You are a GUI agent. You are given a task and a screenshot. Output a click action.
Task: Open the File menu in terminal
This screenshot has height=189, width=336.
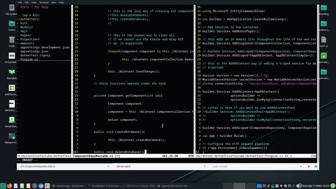(20, 2)
